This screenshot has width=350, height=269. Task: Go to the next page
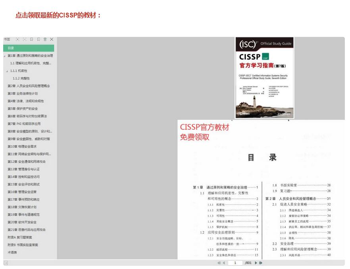256,263
